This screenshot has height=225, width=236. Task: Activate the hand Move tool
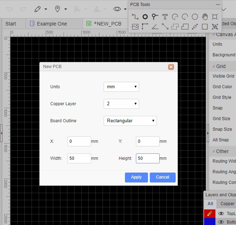[x=205, y=17]
